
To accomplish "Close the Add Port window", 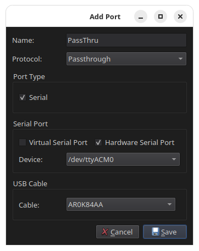I will [180, 16].
